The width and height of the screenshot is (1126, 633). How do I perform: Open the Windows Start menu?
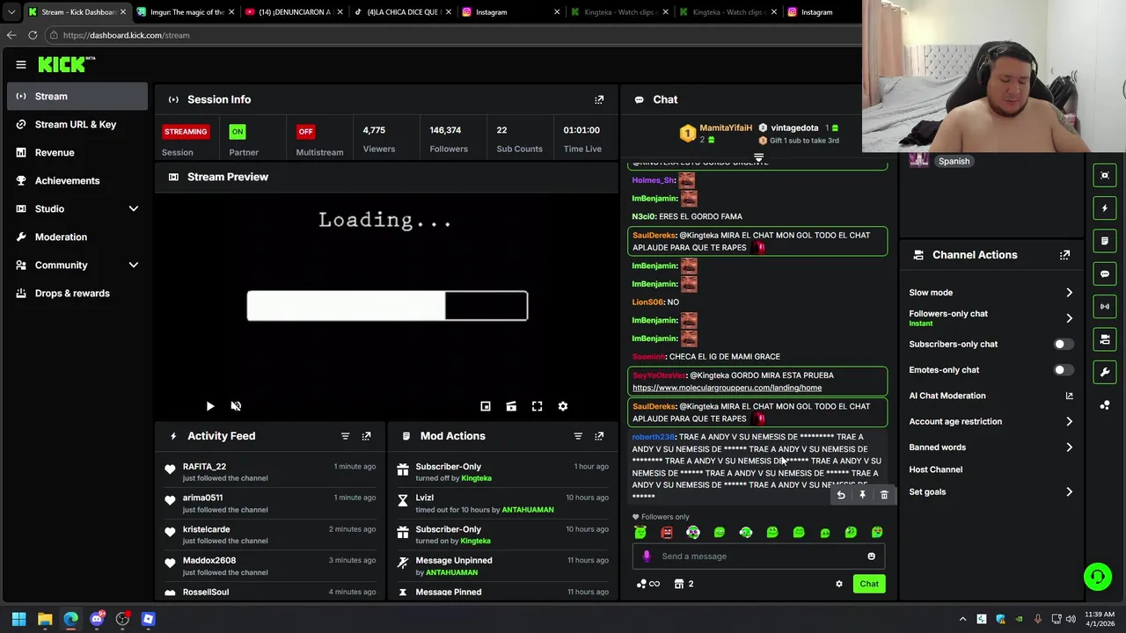[x=18, y=619]
